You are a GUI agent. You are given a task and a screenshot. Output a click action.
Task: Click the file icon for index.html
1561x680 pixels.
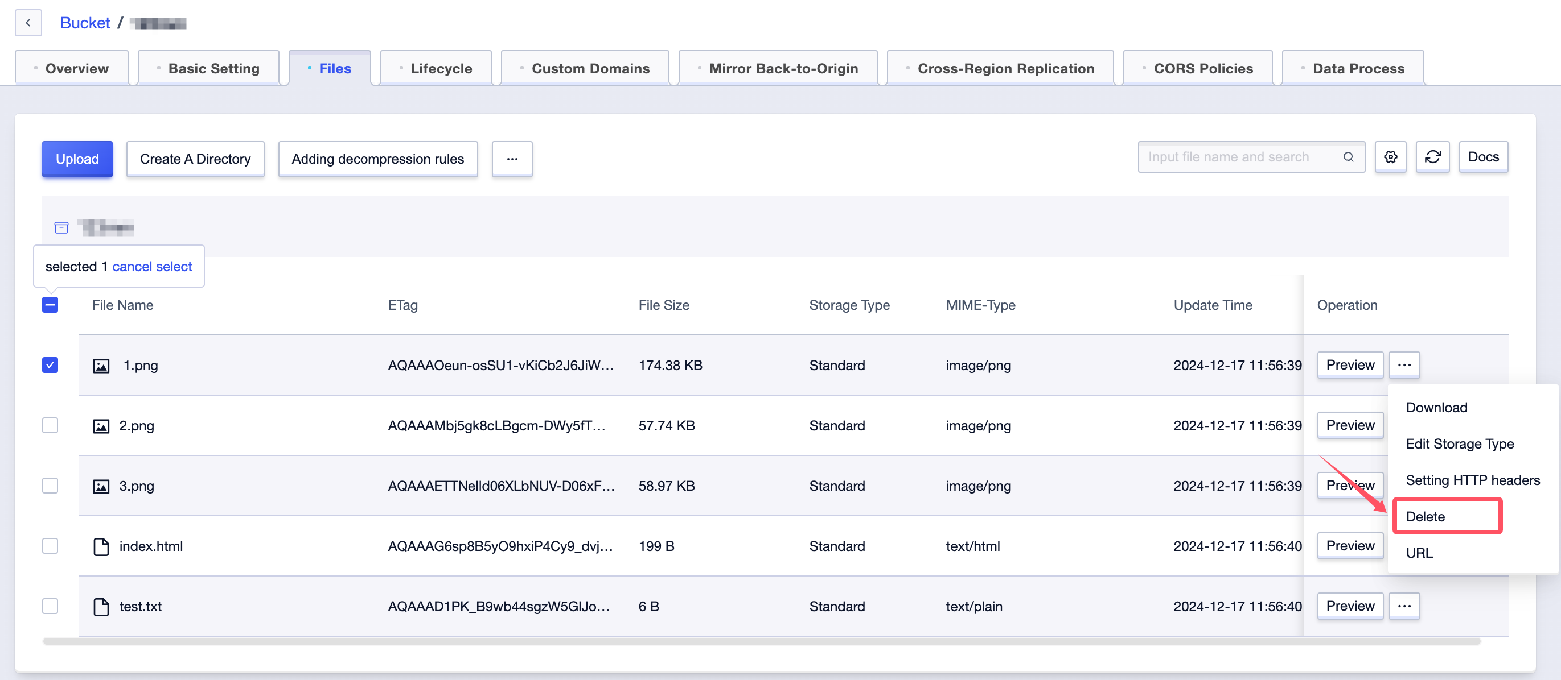click(x=101, y=546)
